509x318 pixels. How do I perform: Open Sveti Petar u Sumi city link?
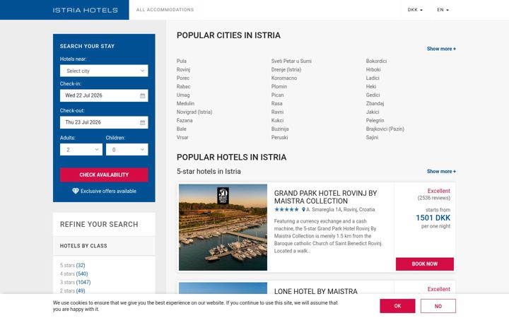(291, 61)
